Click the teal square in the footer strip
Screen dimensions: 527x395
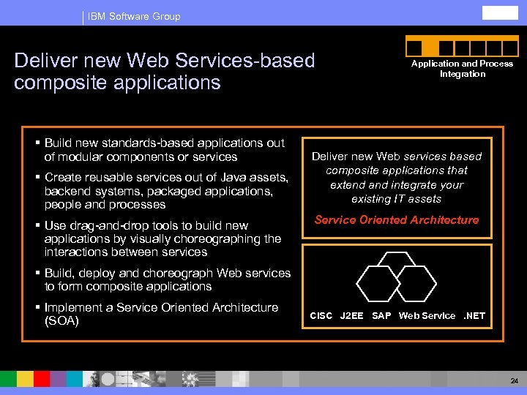pyautogui.click(x=75, y=379)
